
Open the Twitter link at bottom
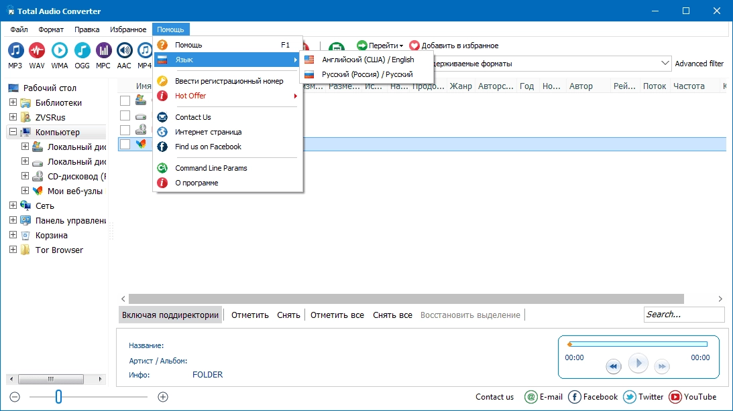pyautogui.click(x=643, y=397)
